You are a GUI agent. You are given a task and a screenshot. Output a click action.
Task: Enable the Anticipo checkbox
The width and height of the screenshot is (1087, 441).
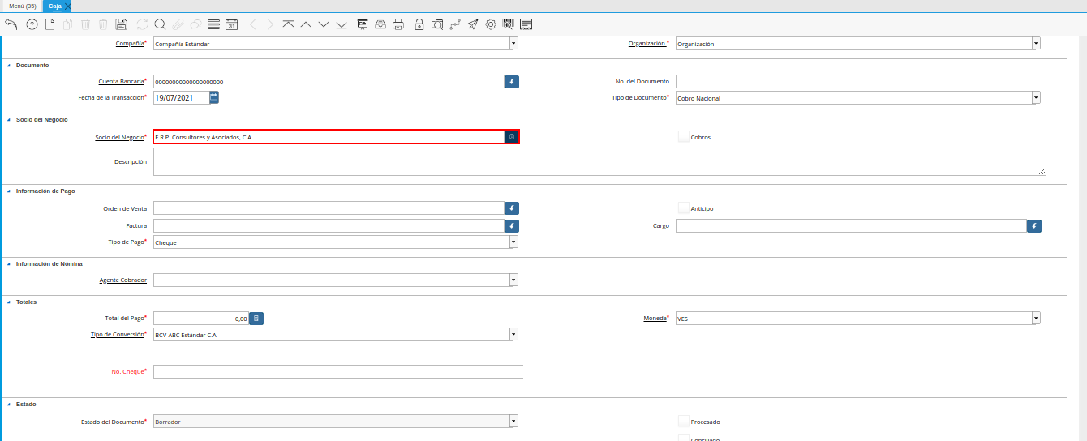[x=684, y=208]
